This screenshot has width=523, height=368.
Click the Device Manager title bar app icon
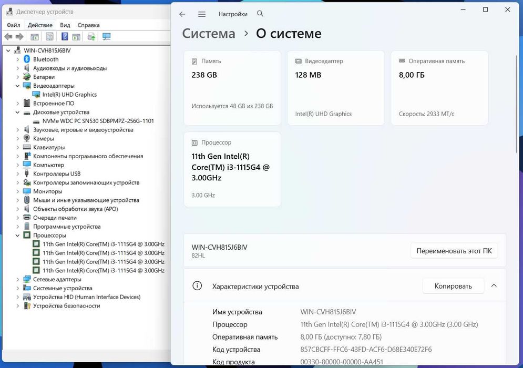click(x=9, y=12)
